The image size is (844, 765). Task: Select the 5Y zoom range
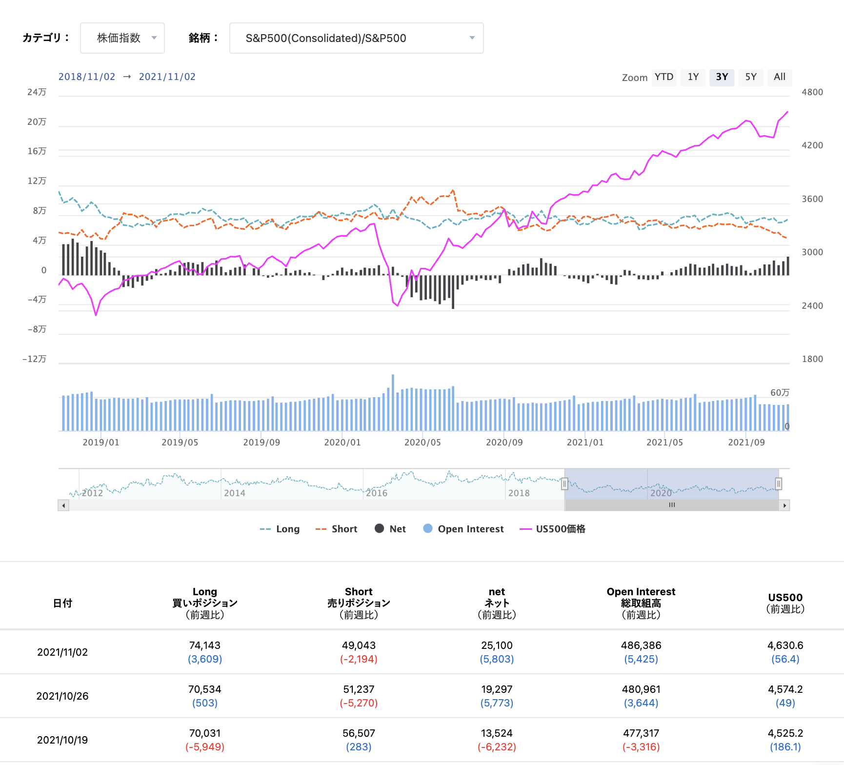pyautogui.click(x=750, y=77)
